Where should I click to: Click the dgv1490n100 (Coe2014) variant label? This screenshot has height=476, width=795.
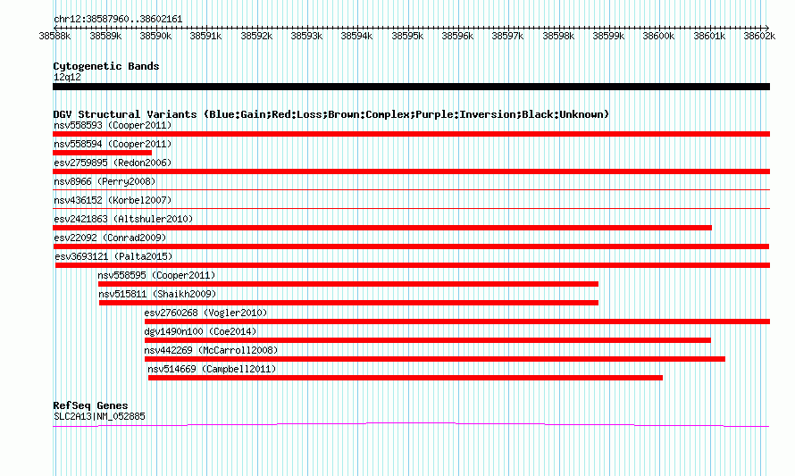200,331
